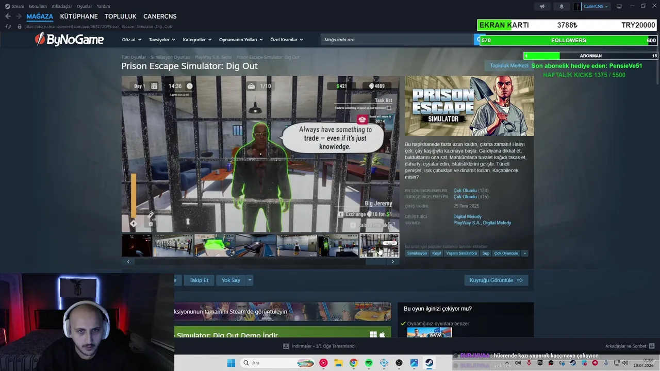The image size is (660, 371).
Task: Open the Digital Melody developer link
Action: (467, 217)
